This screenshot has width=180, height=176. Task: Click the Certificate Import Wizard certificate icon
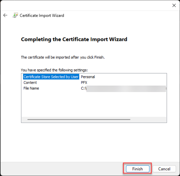click(15, 15)
